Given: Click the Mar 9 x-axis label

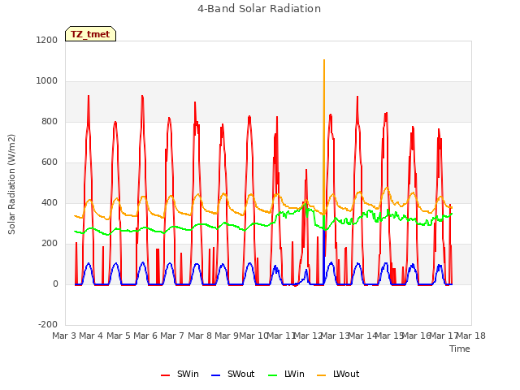Looking at the screenshot, I should pos(227,336).
